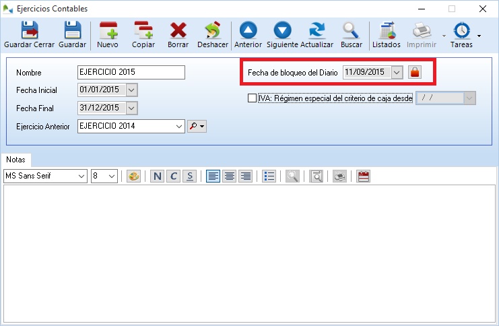Toggle bullet list in notes

(269, 176)
